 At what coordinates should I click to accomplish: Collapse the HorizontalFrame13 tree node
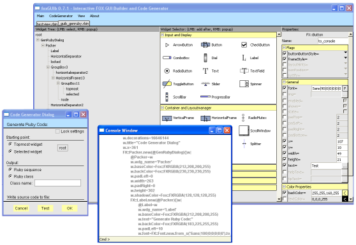(53, 78)
